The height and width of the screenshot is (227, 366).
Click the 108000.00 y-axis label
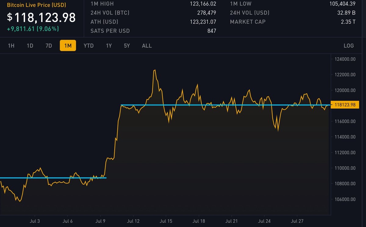(345, 184)
